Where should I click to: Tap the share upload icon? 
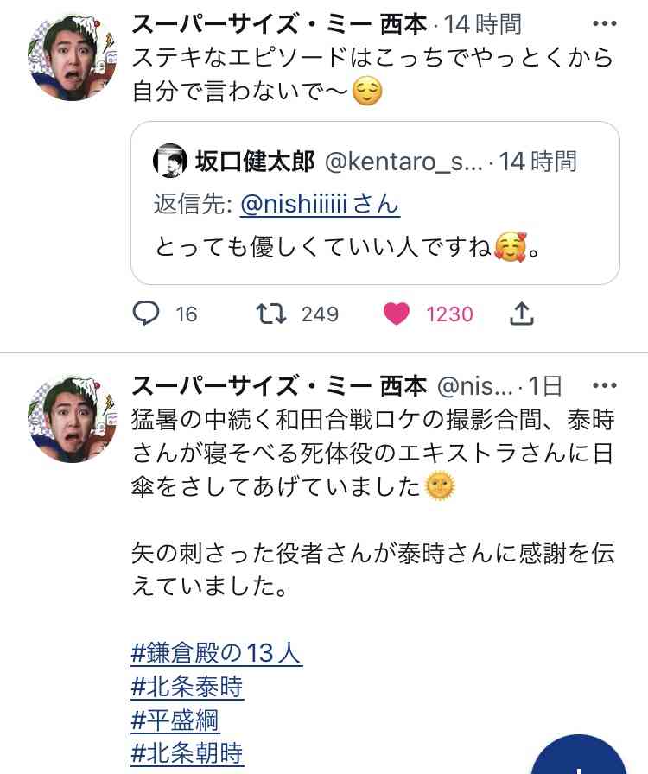pos(521,313)
